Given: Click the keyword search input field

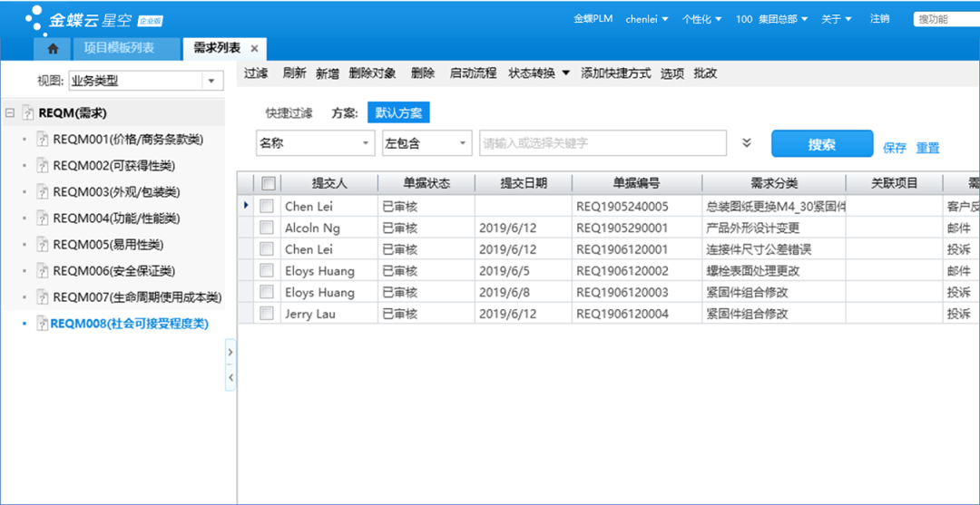Looking at the screenshot, I should point(603,143).
